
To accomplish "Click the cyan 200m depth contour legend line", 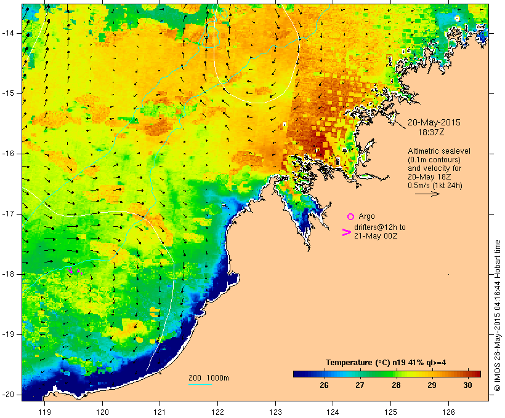I will click(200, 384).
